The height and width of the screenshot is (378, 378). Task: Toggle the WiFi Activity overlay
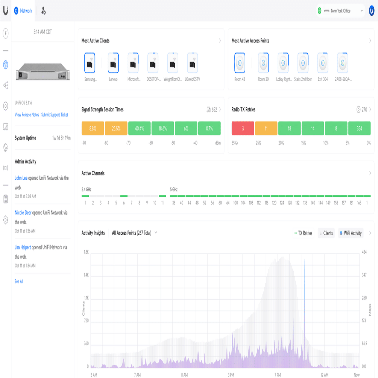tap(351, 233)
